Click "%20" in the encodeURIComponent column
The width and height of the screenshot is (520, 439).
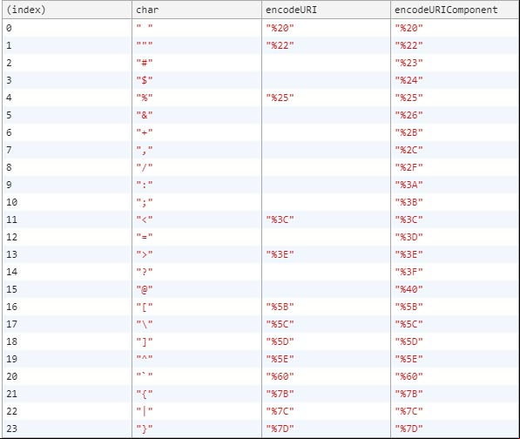409,28
